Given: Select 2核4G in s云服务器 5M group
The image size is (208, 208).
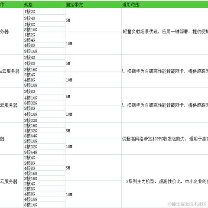Looking at the screenshot, I should [44, 57].
